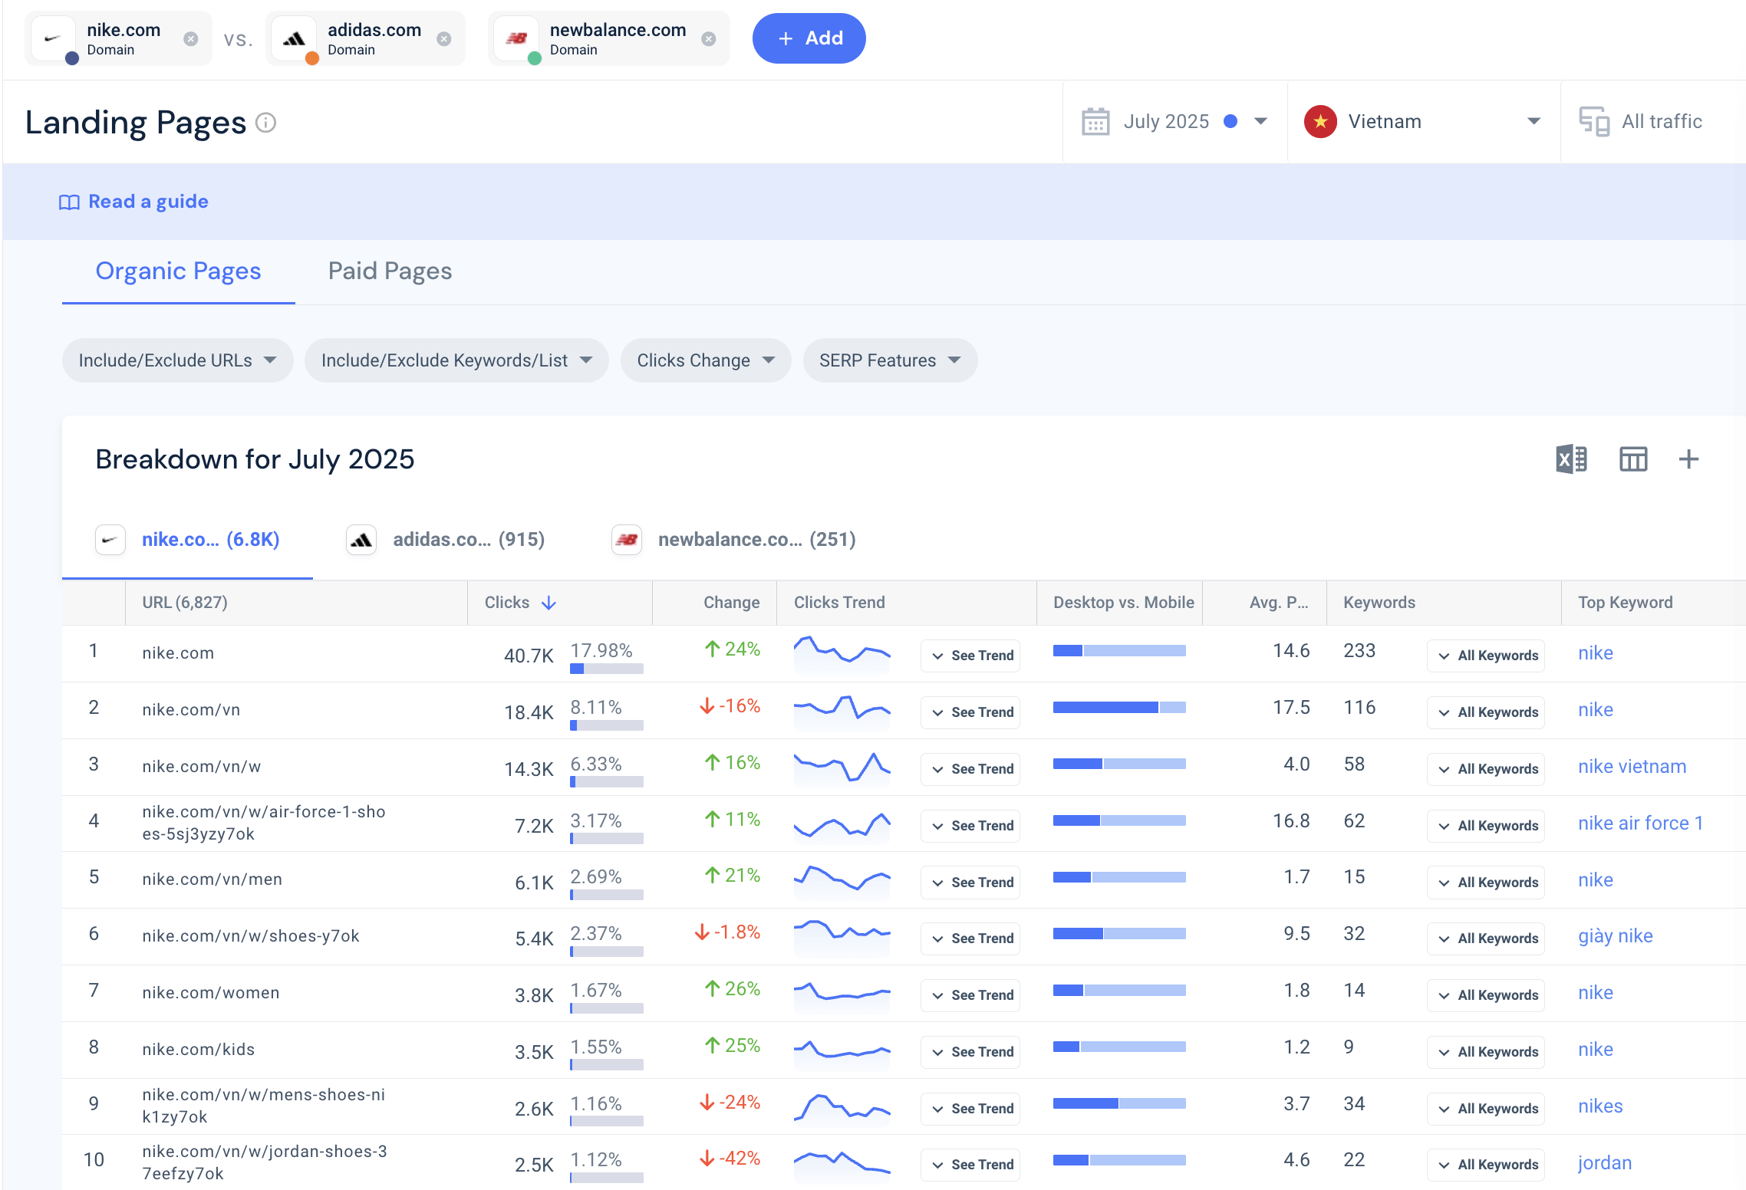
Task: Open the nike vietnam top keyword link
Action: tap(1632, 767)
